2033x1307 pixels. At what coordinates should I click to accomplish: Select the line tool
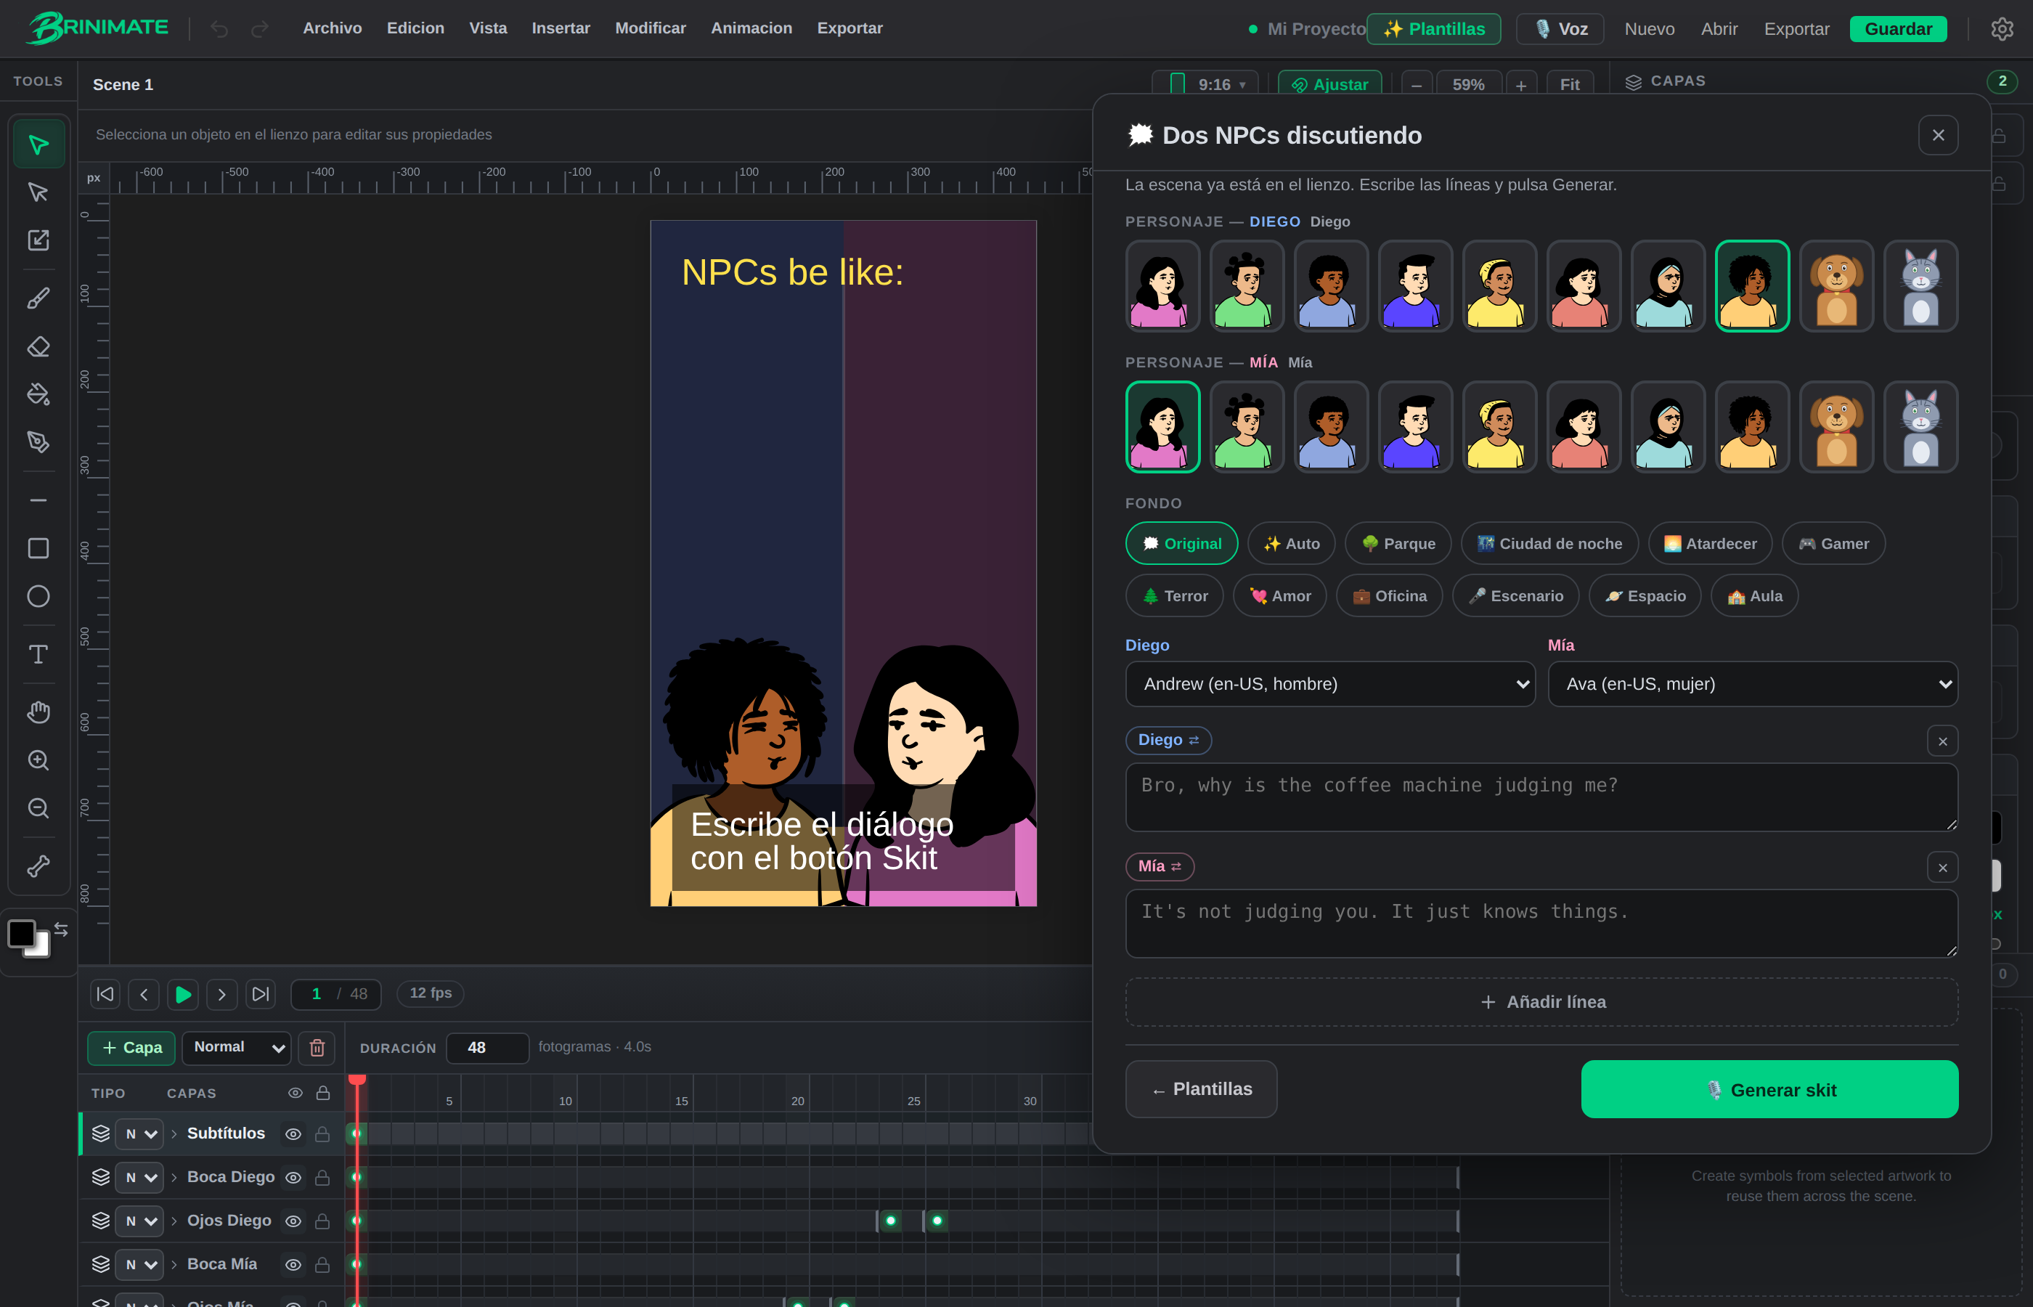coord(38,501)
